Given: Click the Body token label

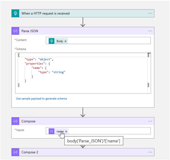Looking at the screenshot, I should point(60,41).
